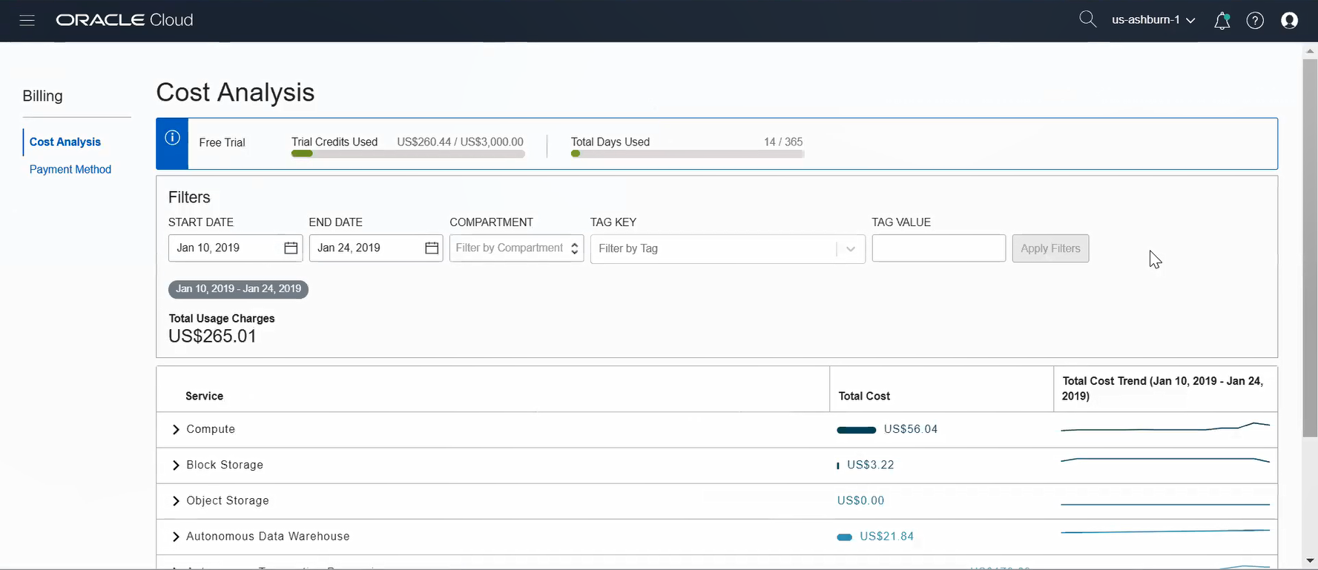Click the Free Trial info icon
This screenshot has height=570, width=1318.
pyautogui.click(x=172, y=138)
